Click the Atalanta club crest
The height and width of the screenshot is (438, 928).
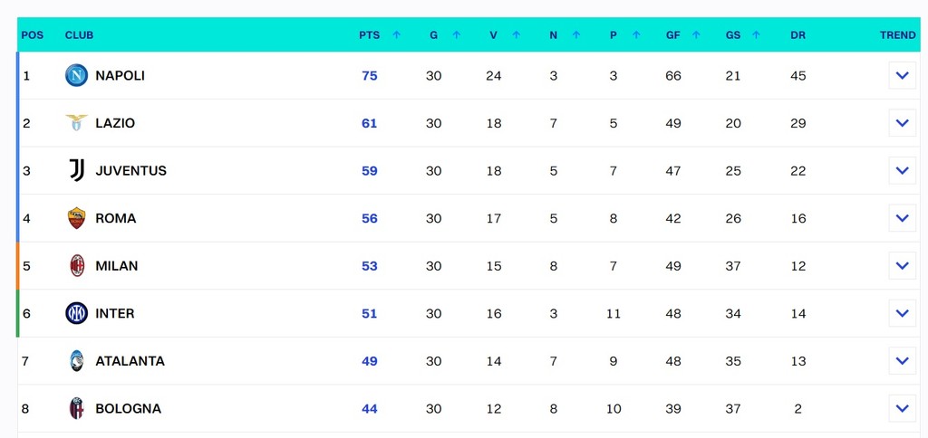tap(76, 361)
